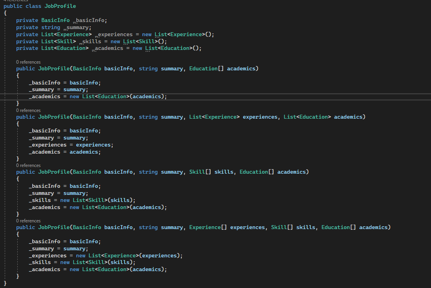The image size is (431, 288).
Task: View "0 references" above the four-parameter constructor
Action: tap(28, 220)
